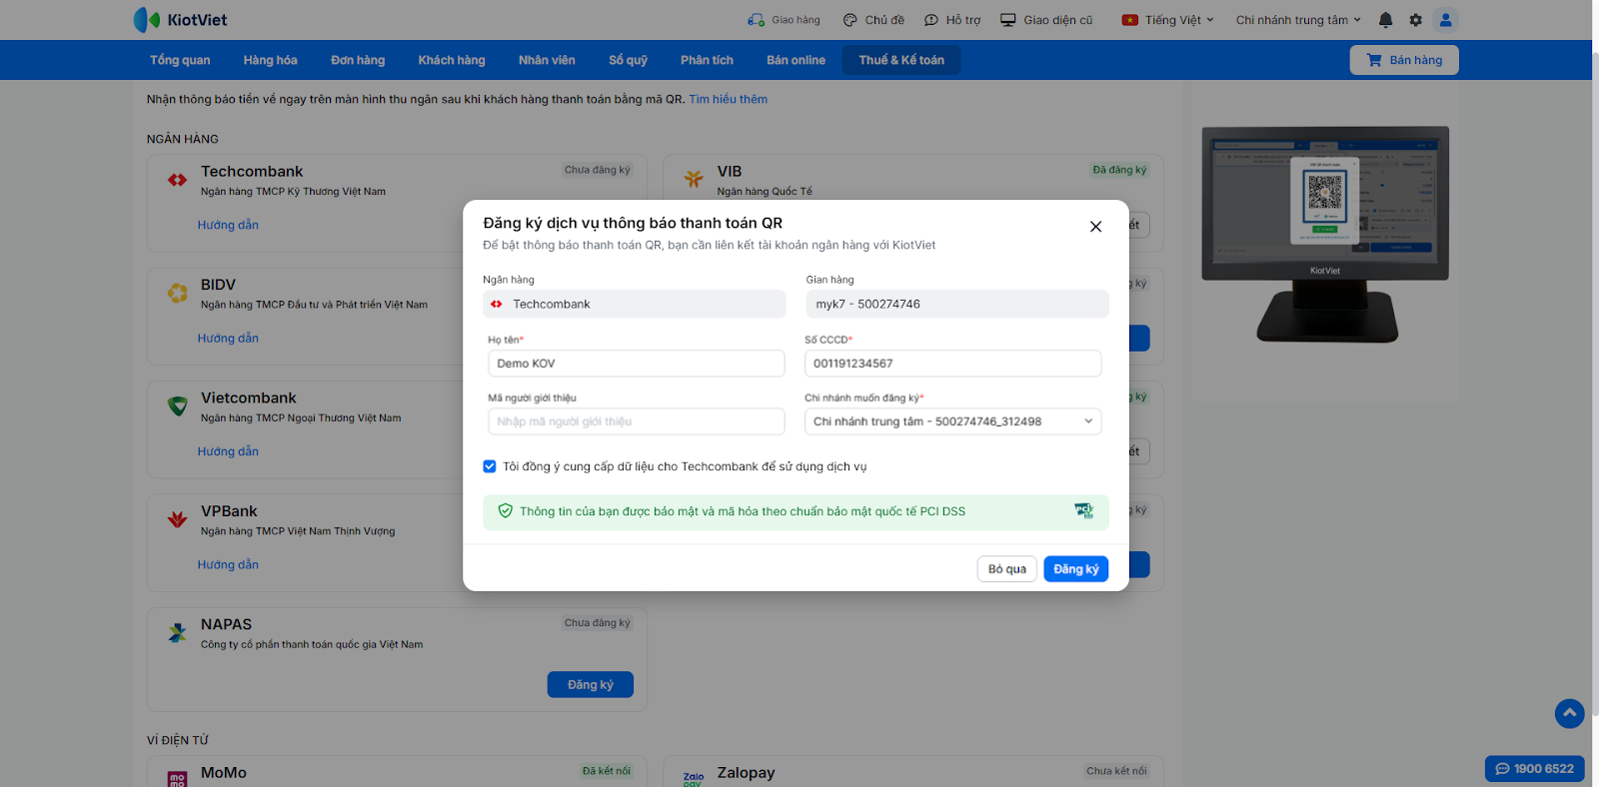This screenshot has height=787, width=1599.
Task: Uncheck the Techcombank data consent checkbox
Action: [490, 466]
